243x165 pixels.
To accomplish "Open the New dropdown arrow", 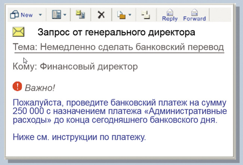I will [40, 15].
